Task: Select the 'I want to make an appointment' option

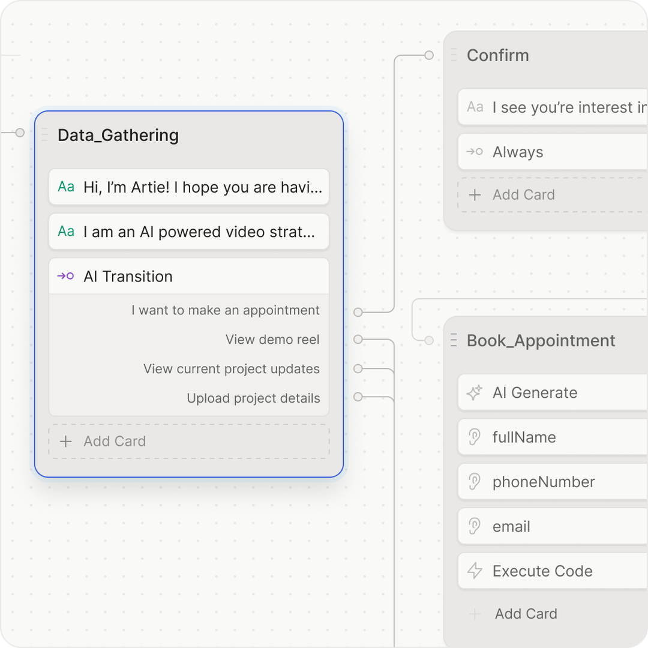Action: tap(225, 310)
